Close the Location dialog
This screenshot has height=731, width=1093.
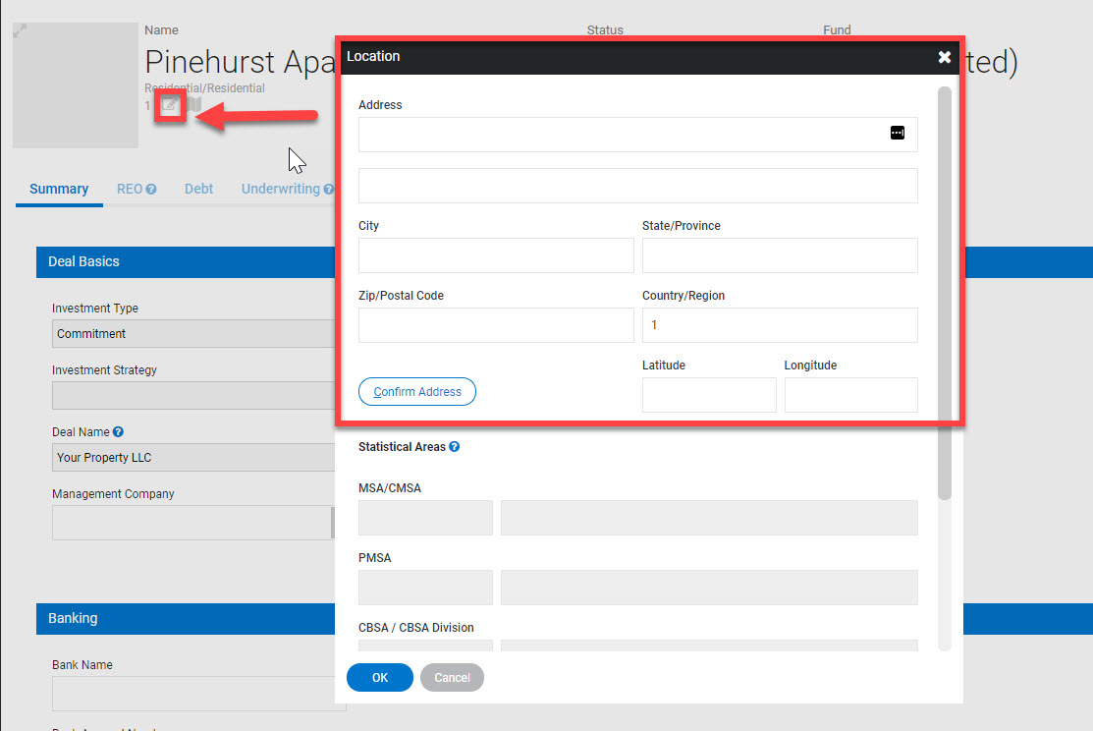[944, 57]
